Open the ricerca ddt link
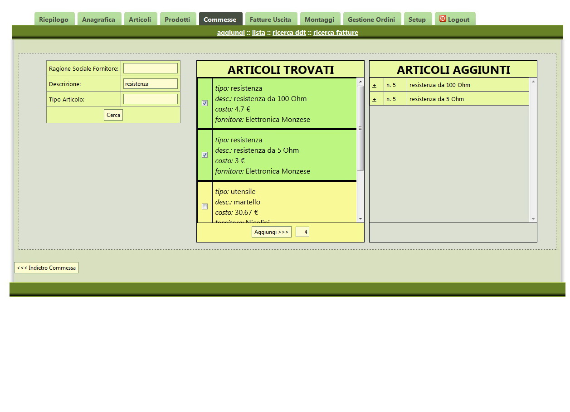 point(289,32)
